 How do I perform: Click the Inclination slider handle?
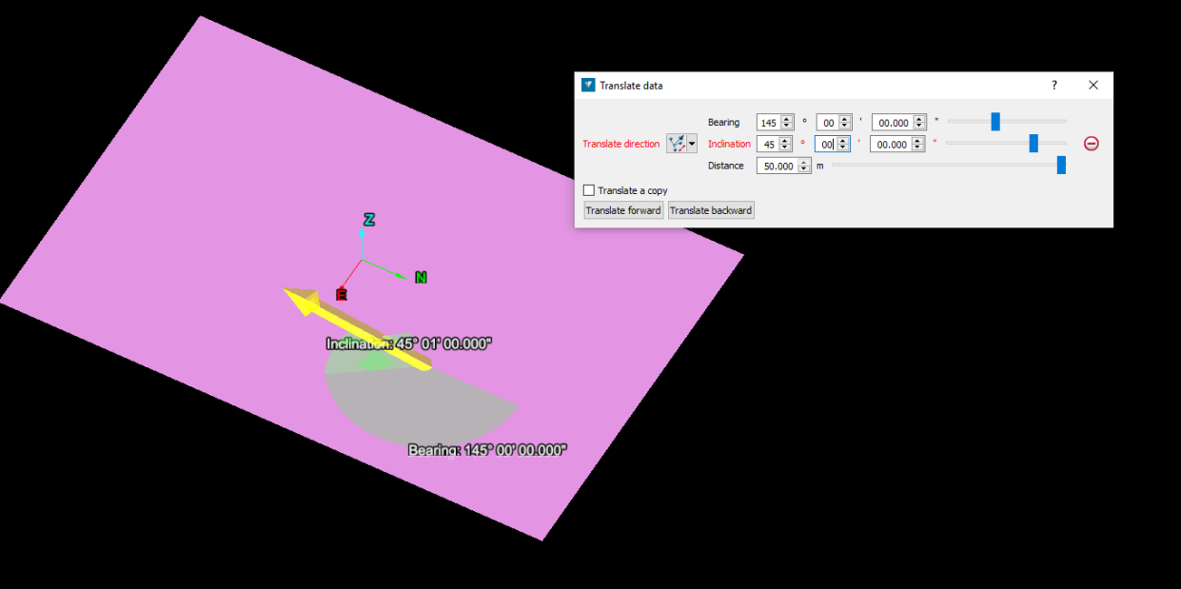[x=1033, y=143]
